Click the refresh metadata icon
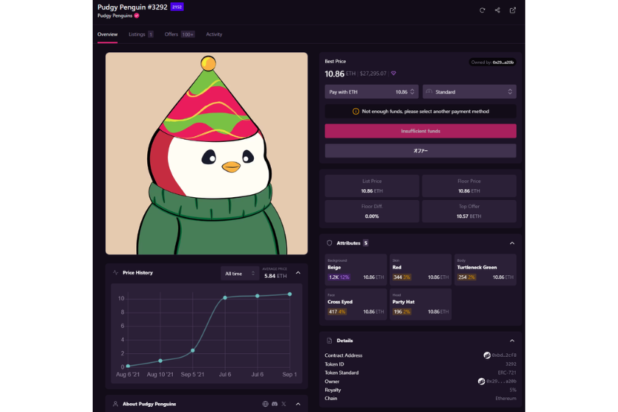Screen dimensions: 618x412 [482, 10]
